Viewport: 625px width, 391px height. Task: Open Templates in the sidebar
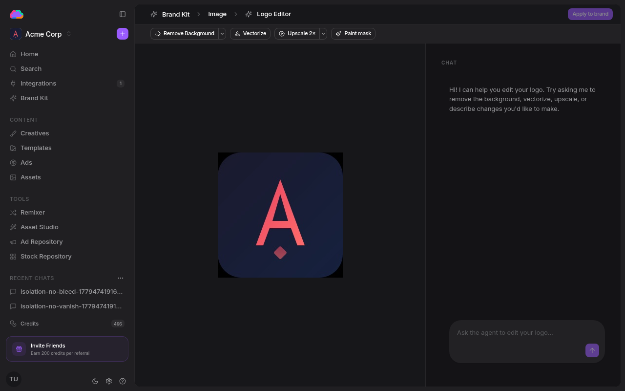click(67, 148)
